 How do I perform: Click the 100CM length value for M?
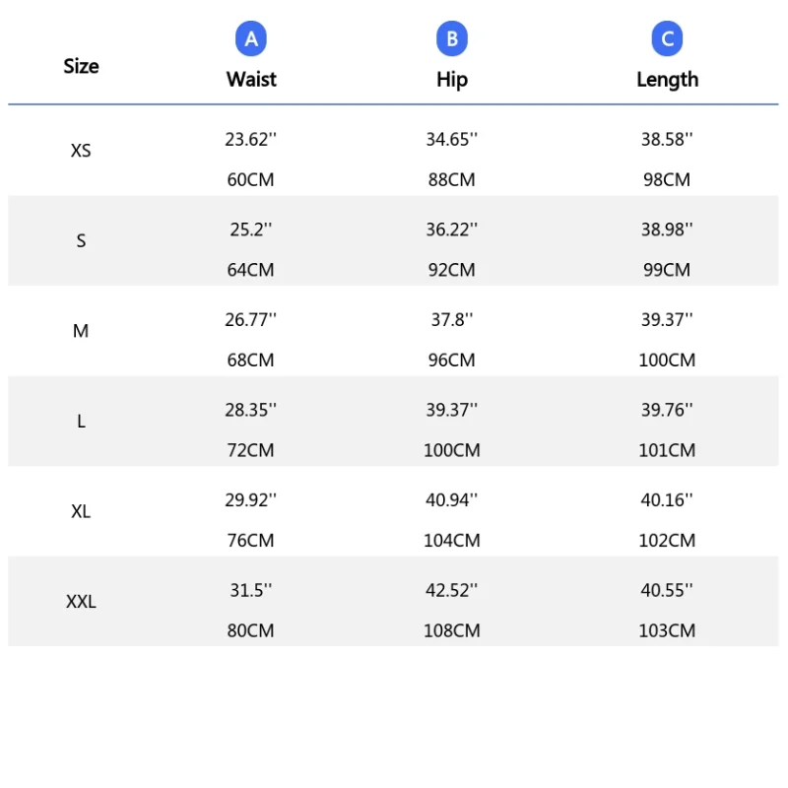(x=667, y=360)
